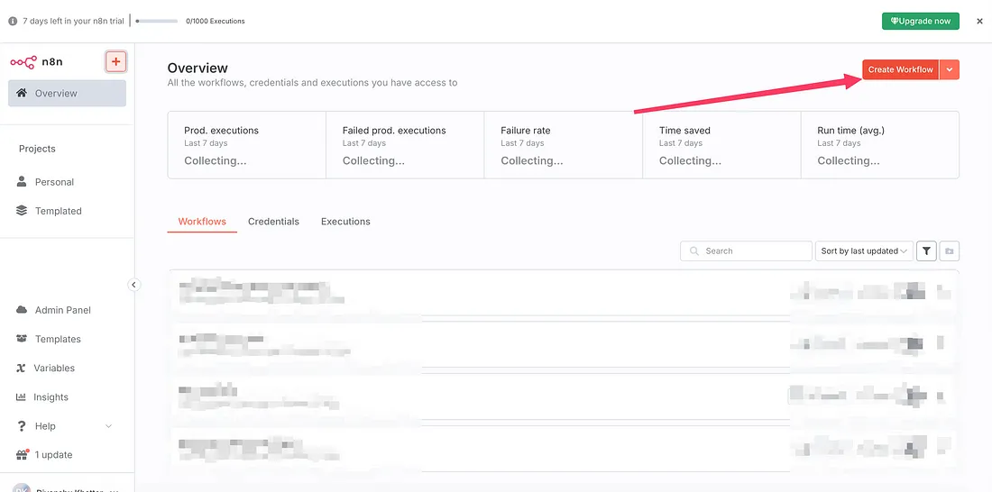Expand the Help submenu chevron
The width and height of the screenshot is (992, 492).
(x=108, y=426)
